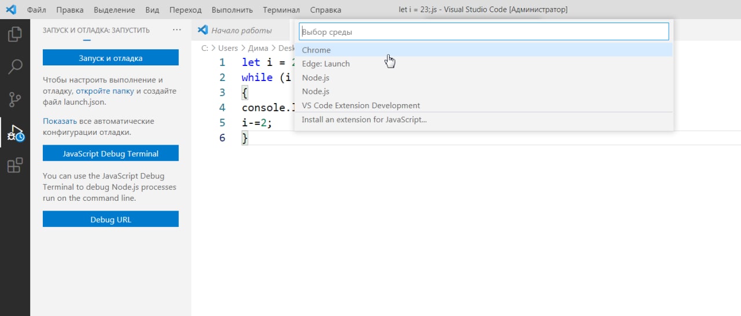Follow the откройте папку link
The image size is (741, 316).
105,91
